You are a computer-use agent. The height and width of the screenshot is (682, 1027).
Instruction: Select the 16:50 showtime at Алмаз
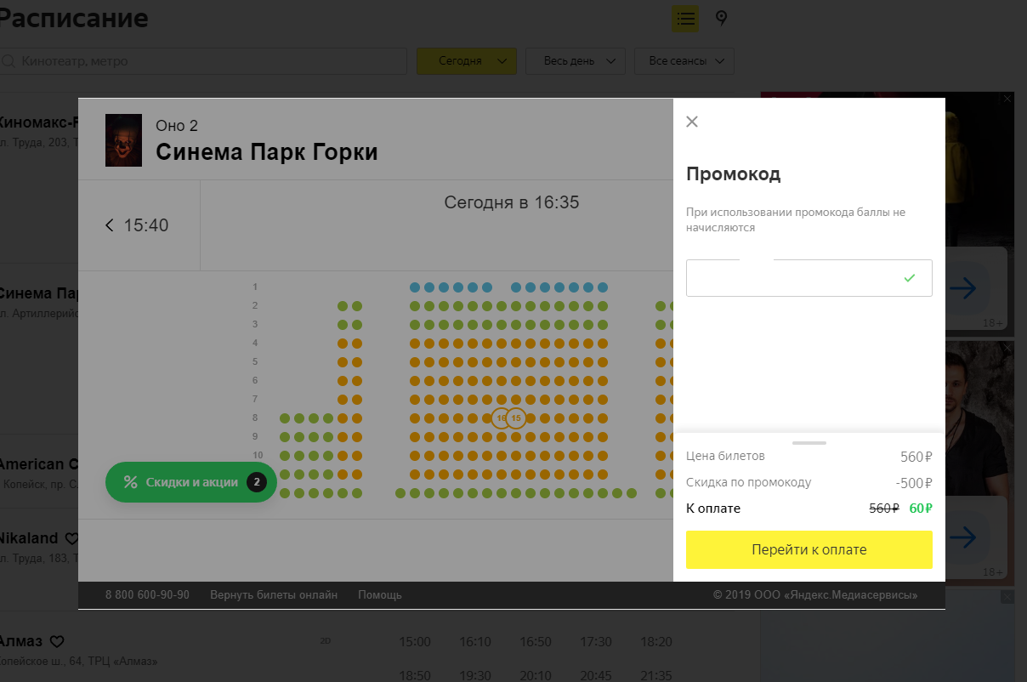(536, 642)
